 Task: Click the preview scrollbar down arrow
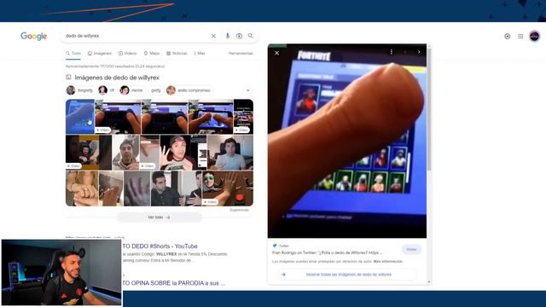click(429, 282)
